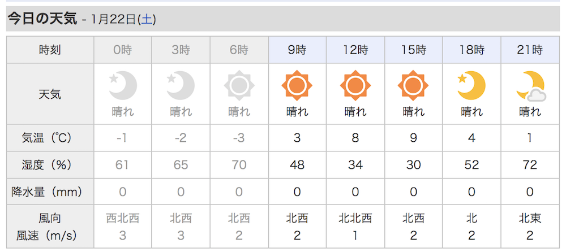The width and height of the screenshot is (566, 252).
Task: Click the yellow moon icon at 18時
Action: click(x=471, y=86)
